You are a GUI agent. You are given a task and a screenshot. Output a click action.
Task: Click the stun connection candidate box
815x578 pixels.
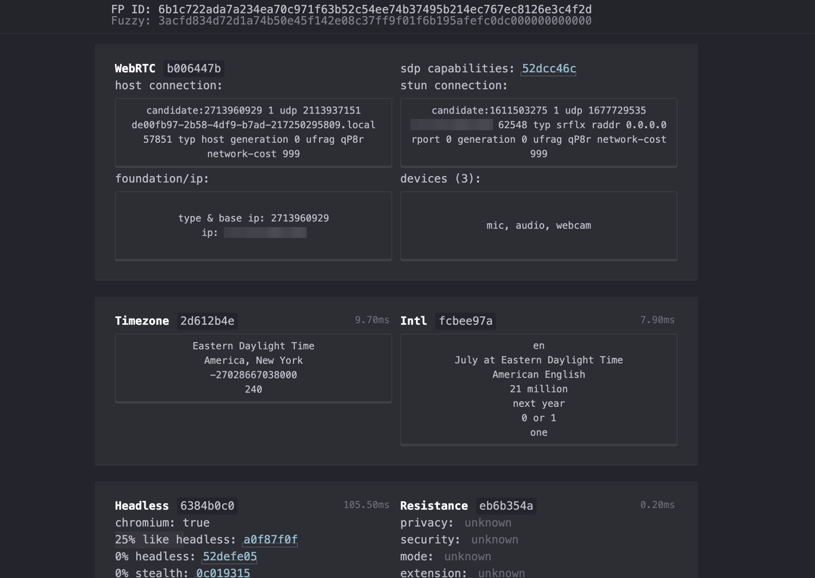pos(538,132)
